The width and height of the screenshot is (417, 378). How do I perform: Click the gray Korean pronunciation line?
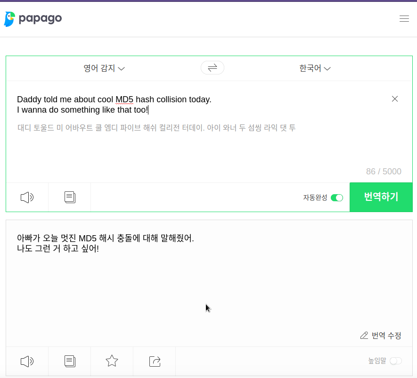[x=156, y=128]
